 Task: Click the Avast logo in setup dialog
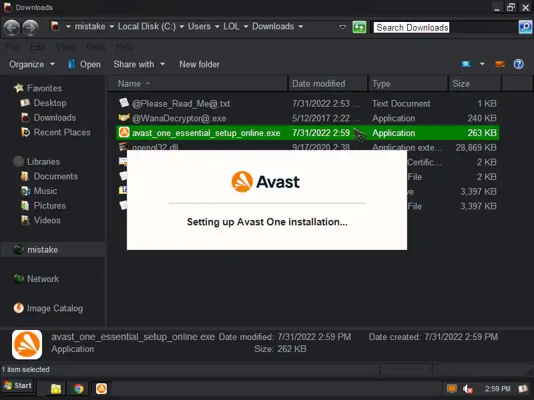pos(266,181)
